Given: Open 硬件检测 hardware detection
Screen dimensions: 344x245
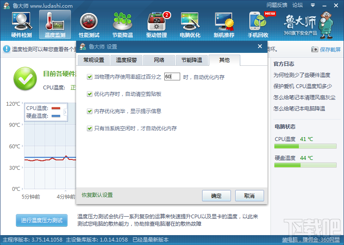Looking at the screenshot, I should pyautogui.click(x=21, y=25).
